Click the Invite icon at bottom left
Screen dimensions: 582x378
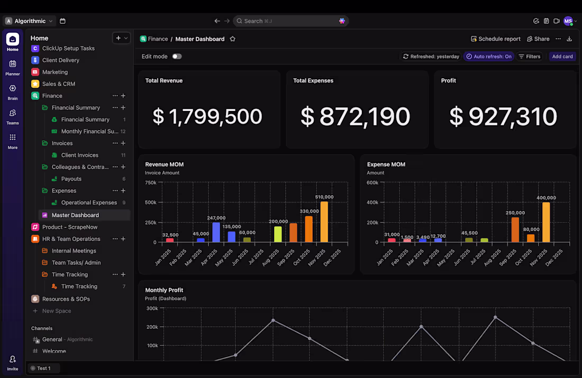(12, 361)
